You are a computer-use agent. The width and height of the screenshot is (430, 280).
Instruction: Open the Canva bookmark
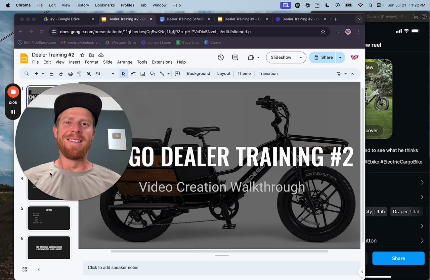(x=212, y=42)
